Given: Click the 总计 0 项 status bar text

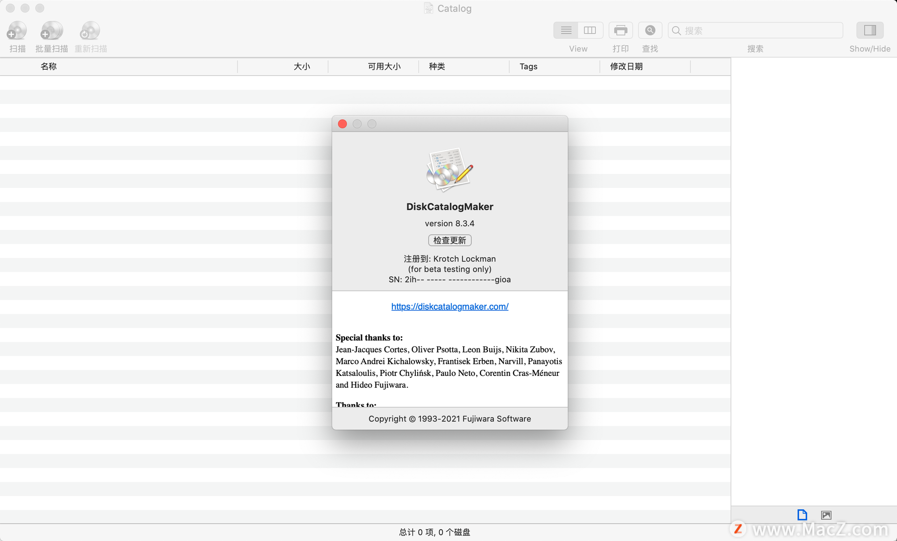Looking at the screenshot, I should click(434, 532).
